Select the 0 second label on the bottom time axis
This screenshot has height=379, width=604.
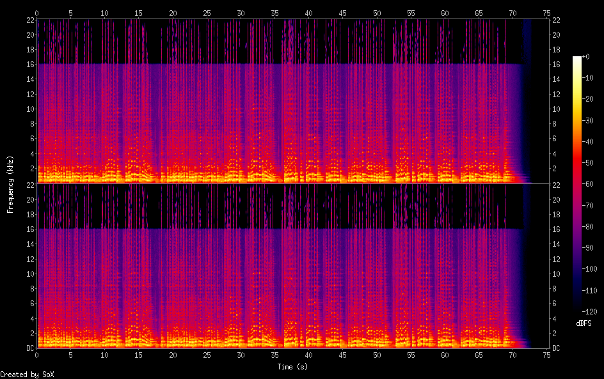tap(37, 354)
